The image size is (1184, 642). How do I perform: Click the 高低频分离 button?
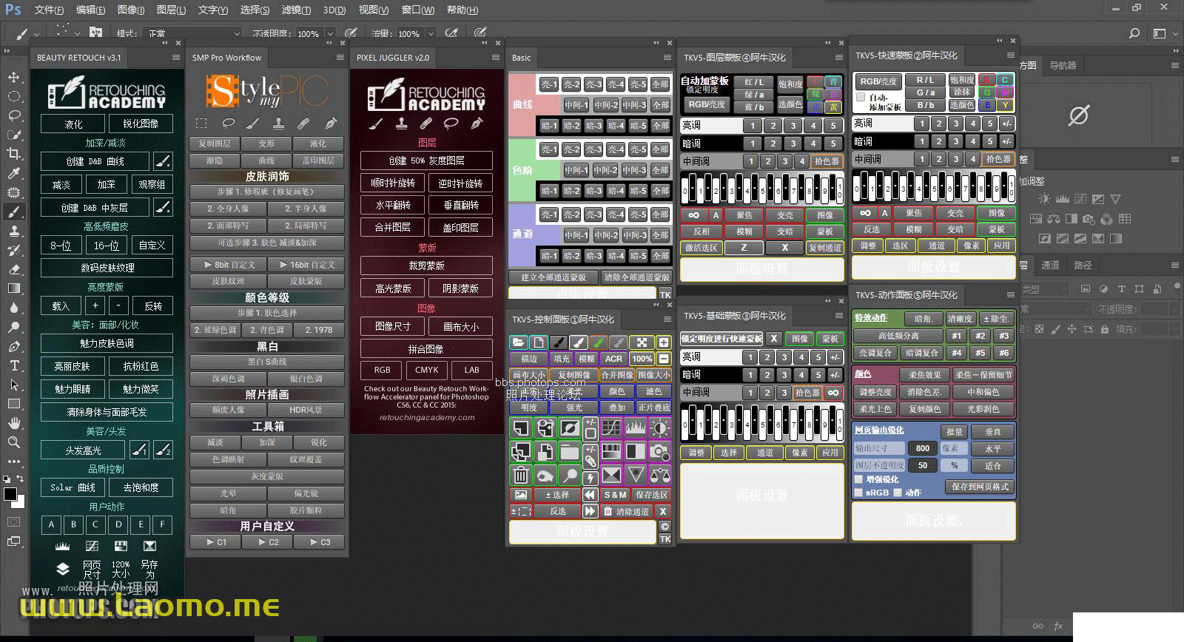(x=898, y=336)
